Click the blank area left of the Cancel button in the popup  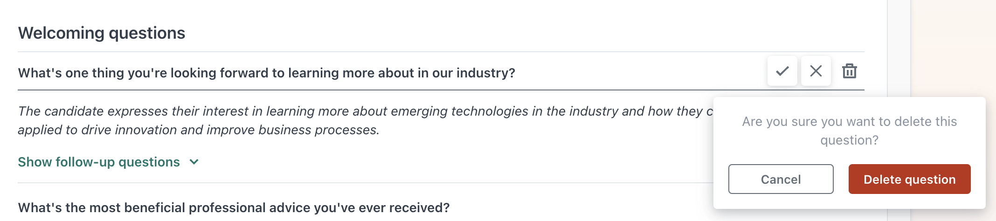click(721, 179)
